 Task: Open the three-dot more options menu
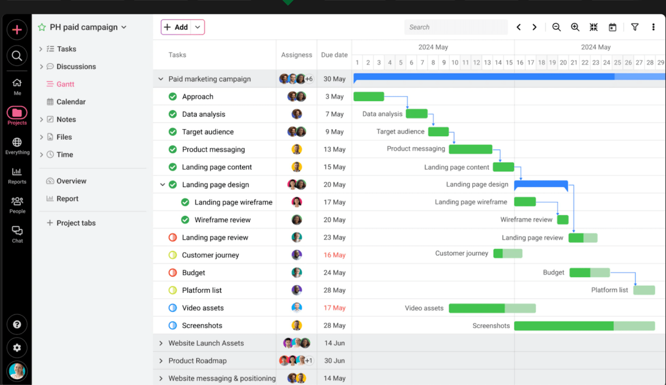coord(654,27)
